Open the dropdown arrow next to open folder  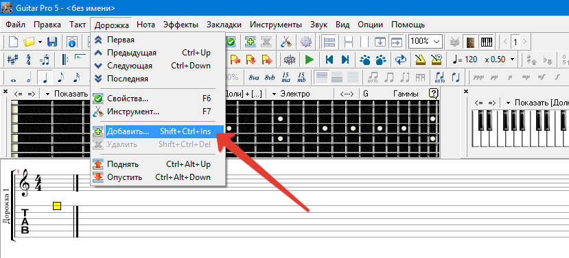40,42
